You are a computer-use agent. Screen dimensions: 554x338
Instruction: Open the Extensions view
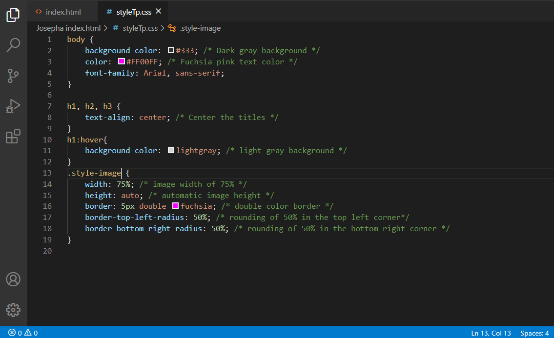(13, 137)
